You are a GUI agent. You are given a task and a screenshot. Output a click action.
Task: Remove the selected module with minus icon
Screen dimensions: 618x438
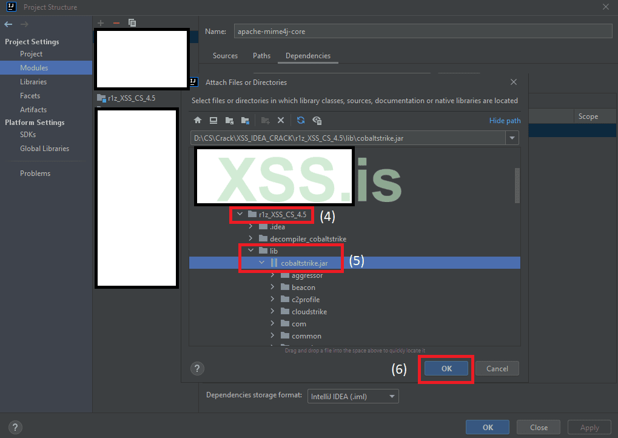click(x=116, y=23)
